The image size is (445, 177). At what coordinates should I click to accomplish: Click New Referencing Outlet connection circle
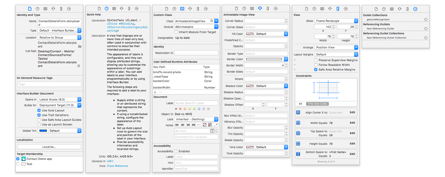coord(426,29)
